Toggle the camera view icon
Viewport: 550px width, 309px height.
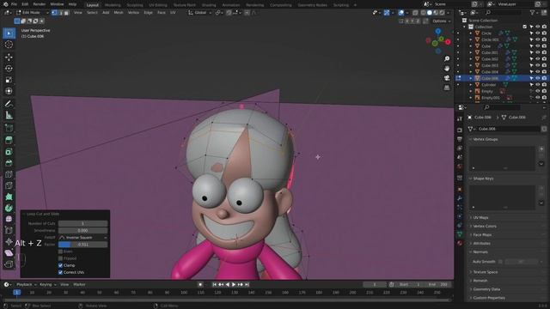tap(447, 78)
